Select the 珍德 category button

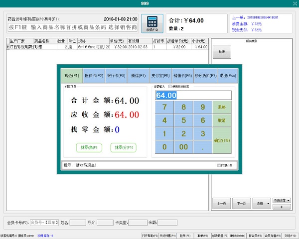pos(222,52)
